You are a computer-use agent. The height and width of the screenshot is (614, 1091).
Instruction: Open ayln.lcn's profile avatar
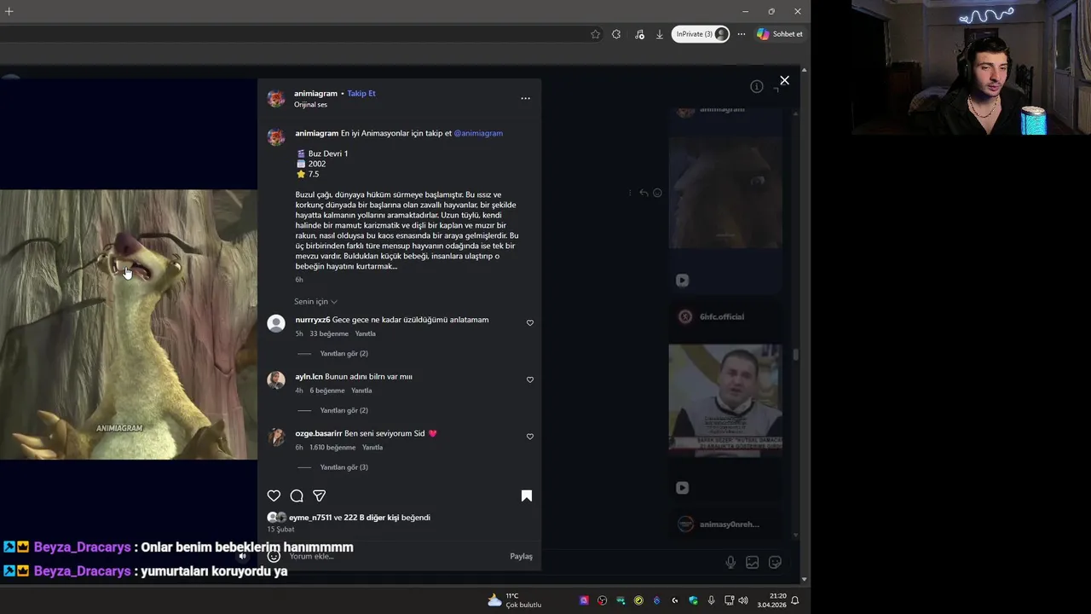[276, 380]
